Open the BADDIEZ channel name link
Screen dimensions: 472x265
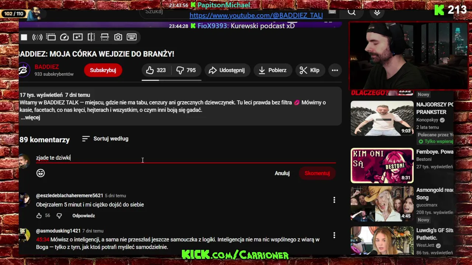point(46,67)
